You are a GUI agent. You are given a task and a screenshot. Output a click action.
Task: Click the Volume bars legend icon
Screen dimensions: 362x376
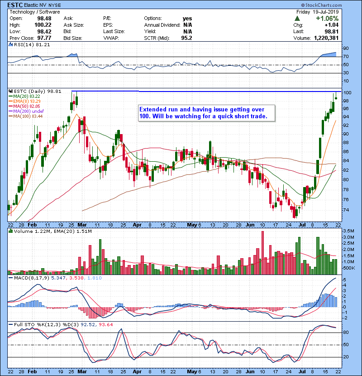(10, 231)
